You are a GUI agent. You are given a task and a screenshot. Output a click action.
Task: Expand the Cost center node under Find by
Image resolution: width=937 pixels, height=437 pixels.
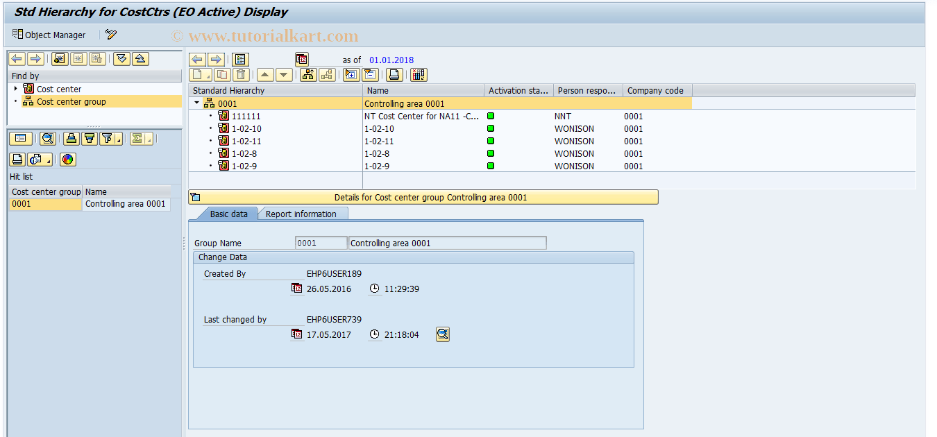pos(15,89)
